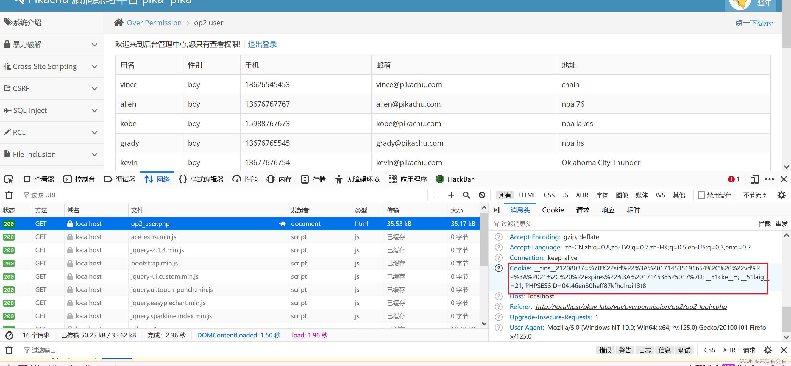The height and width of the screenshot is (366, 791).
Task: Switch to the Cookie details tab
Action: pos(553,210)
